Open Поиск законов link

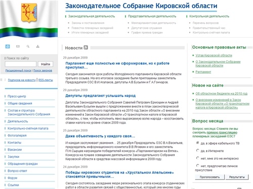[x=43, y=71]
